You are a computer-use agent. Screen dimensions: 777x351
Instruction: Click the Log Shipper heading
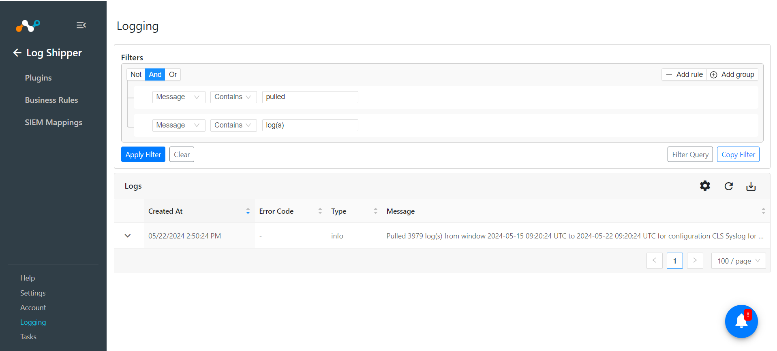54,53
